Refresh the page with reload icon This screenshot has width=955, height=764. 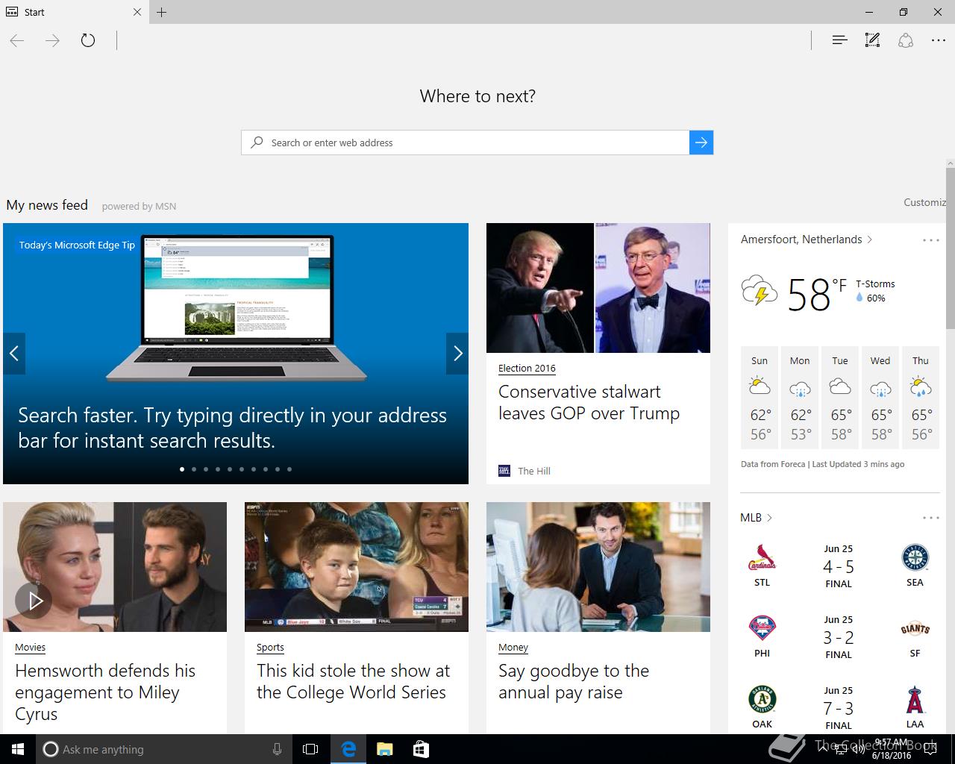88,40
